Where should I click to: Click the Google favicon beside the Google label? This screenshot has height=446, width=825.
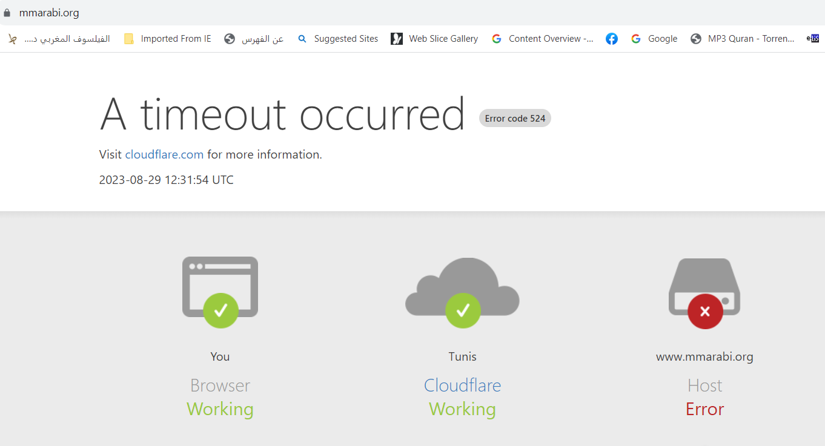point(636,39)
